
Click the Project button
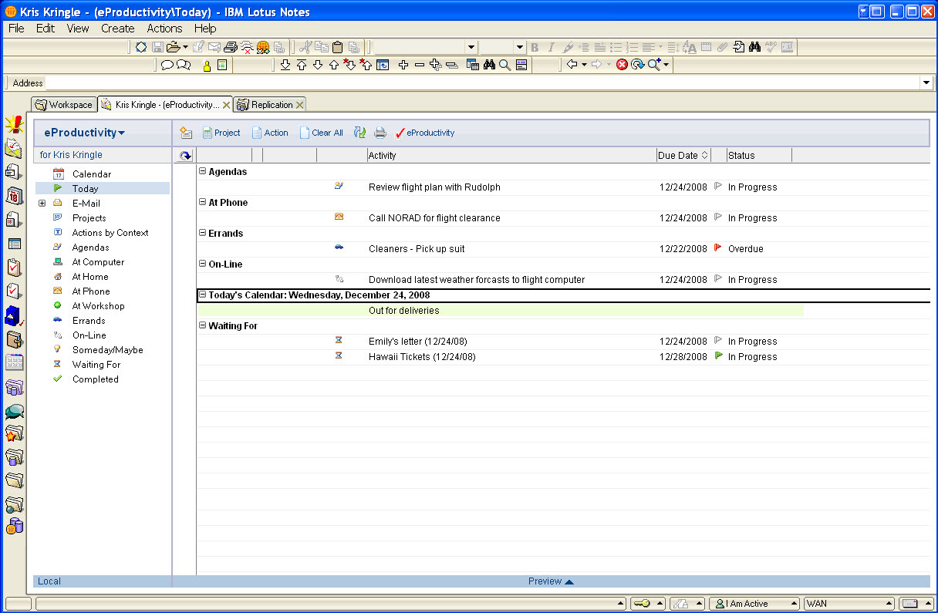coord(221,133)
